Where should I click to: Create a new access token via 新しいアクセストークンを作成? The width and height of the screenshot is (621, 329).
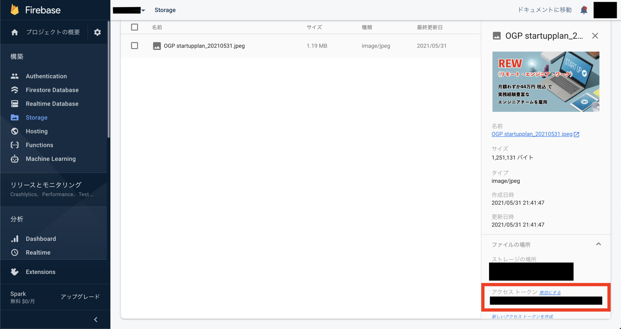pyautogui.click(x=522, y=316)
